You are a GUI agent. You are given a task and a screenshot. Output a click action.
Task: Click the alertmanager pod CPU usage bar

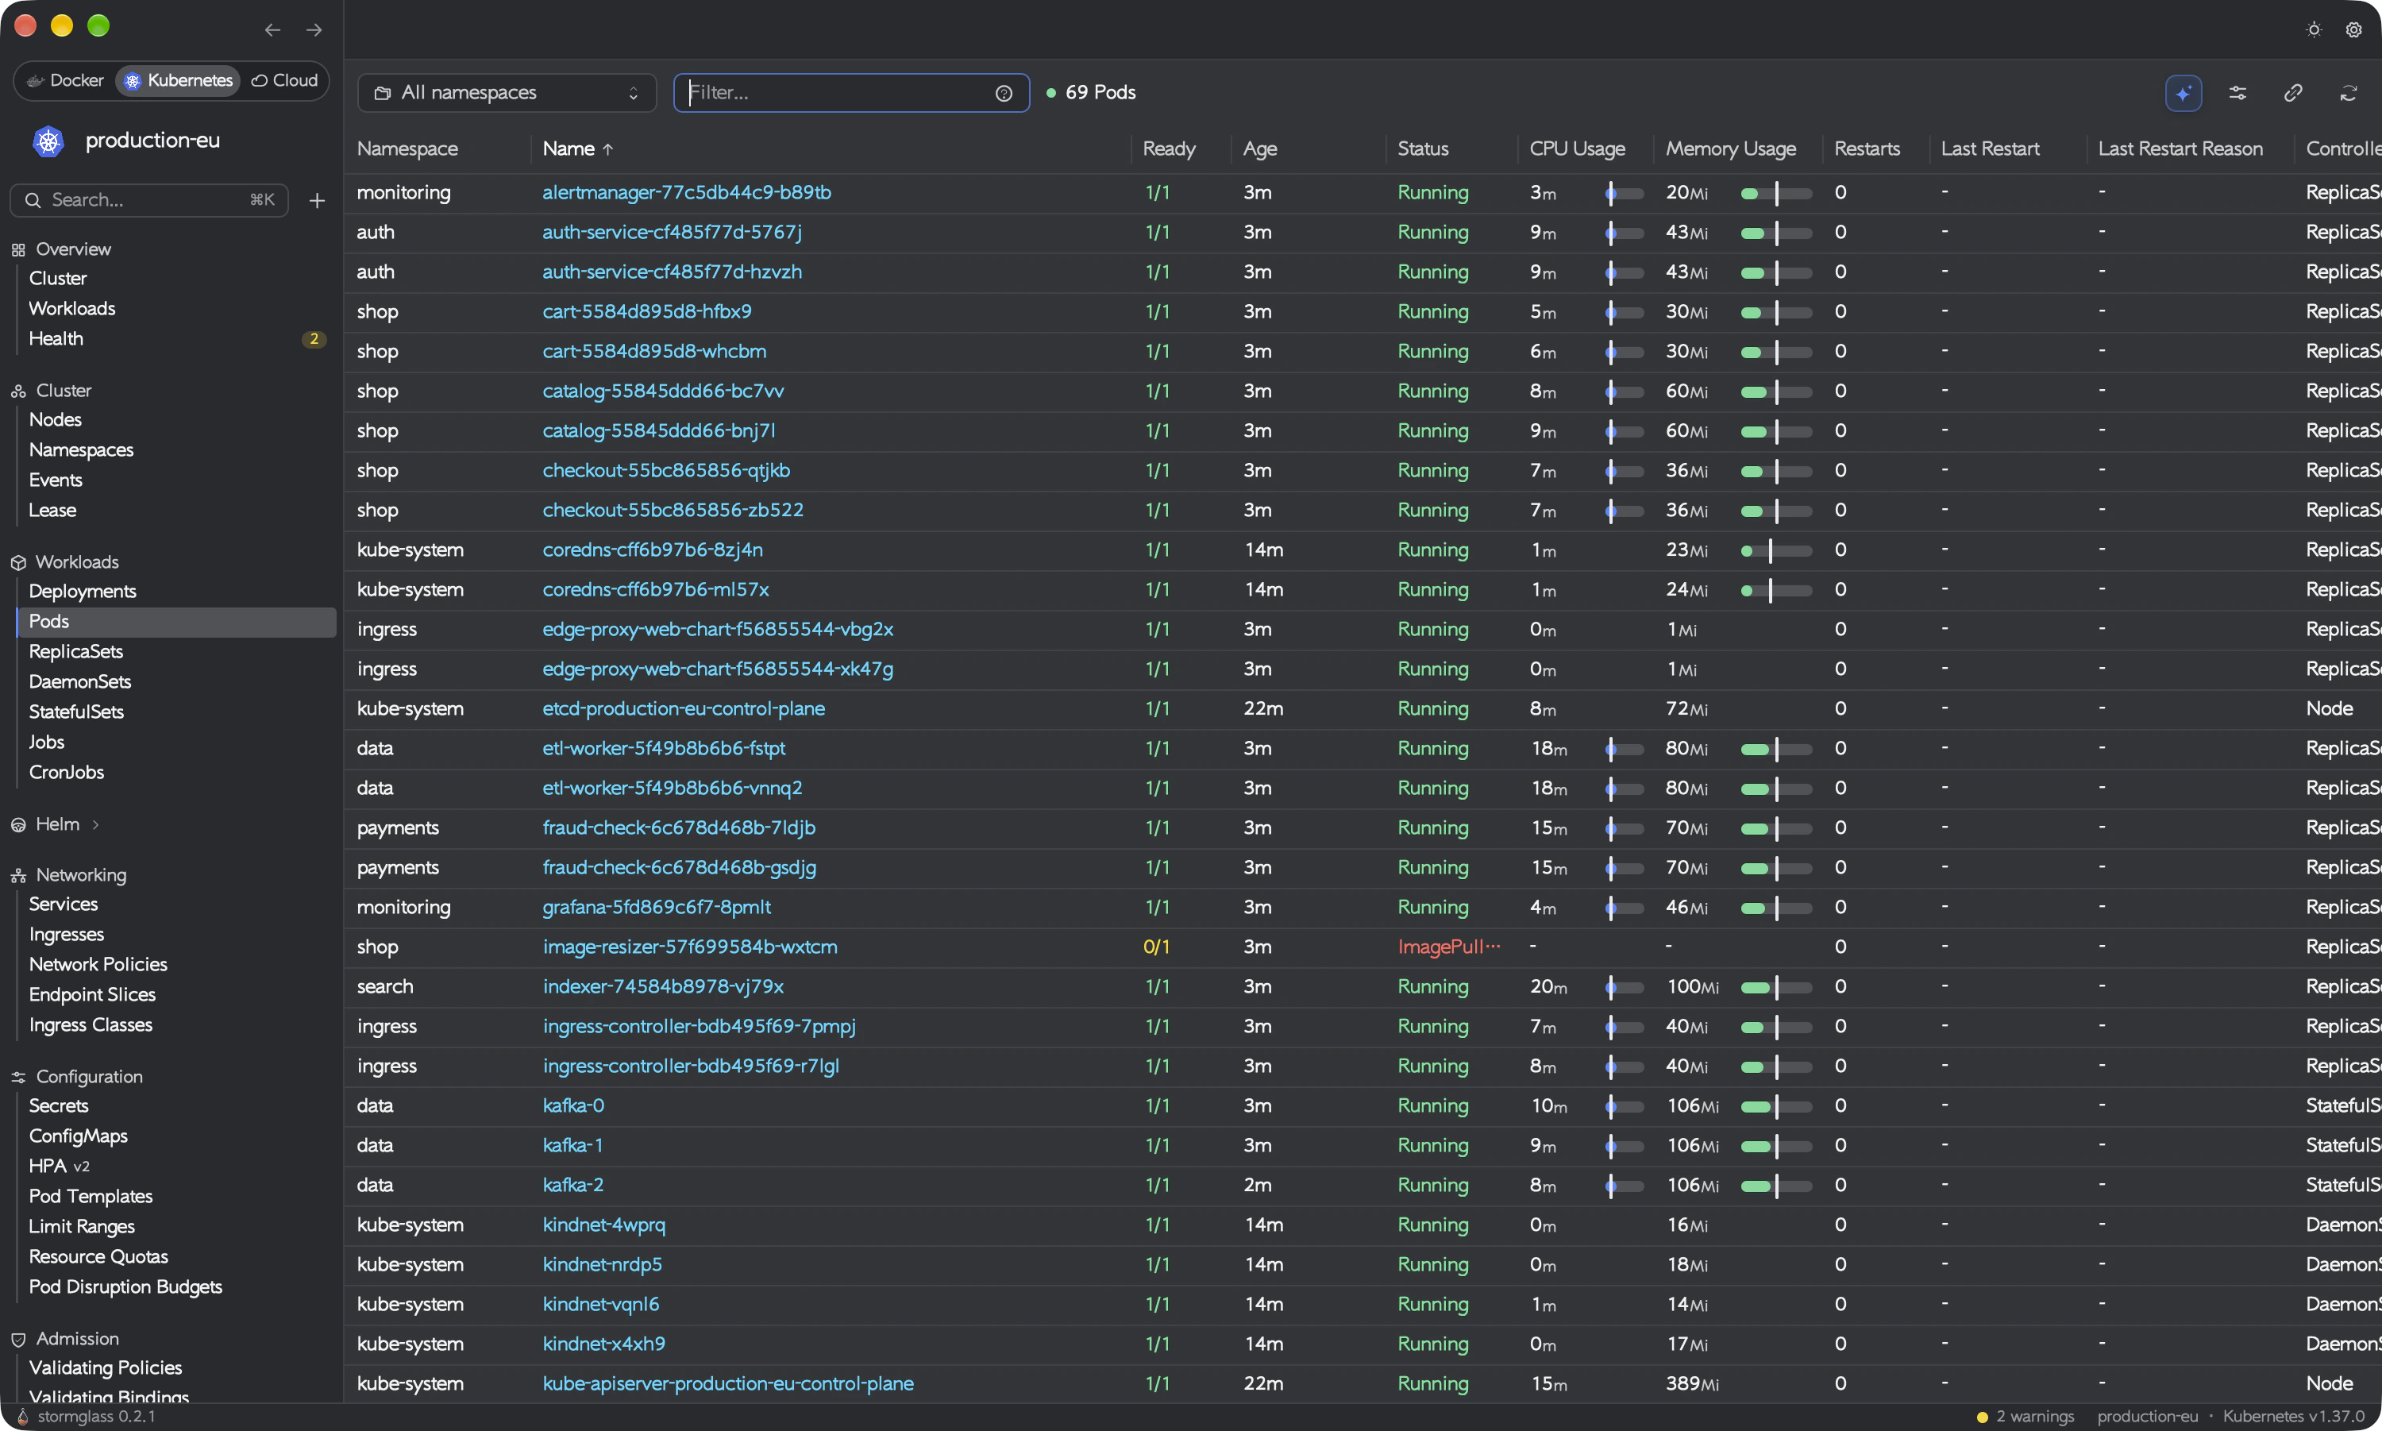[1625, 193]
